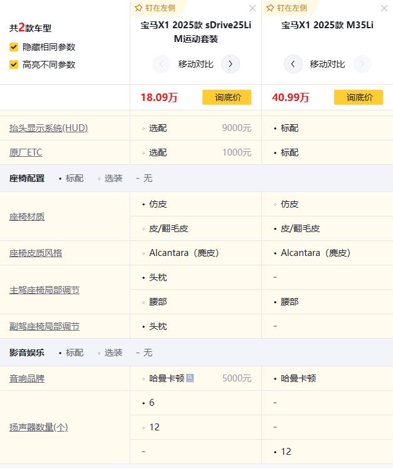Select the 宝马X1 2025款 M35Li model title
This screenshot has height=468, width=393.
[327, 26]
